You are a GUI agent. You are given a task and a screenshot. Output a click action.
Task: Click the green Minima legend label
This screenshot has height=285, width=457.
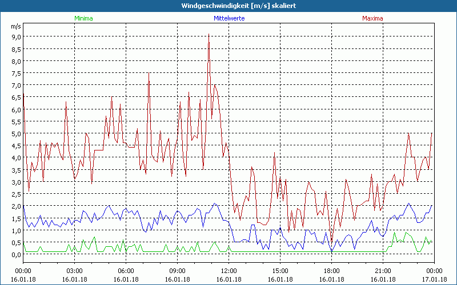(x=83, y=18)
